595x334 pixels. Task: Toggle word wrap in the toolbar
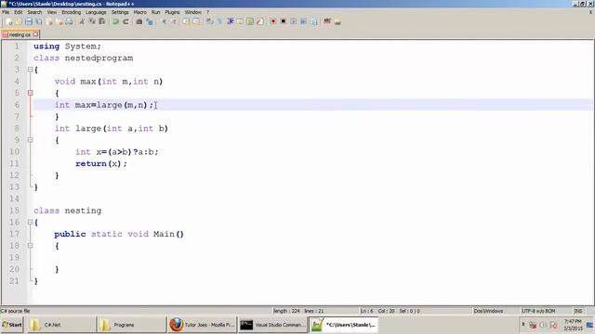pos(209,21)
